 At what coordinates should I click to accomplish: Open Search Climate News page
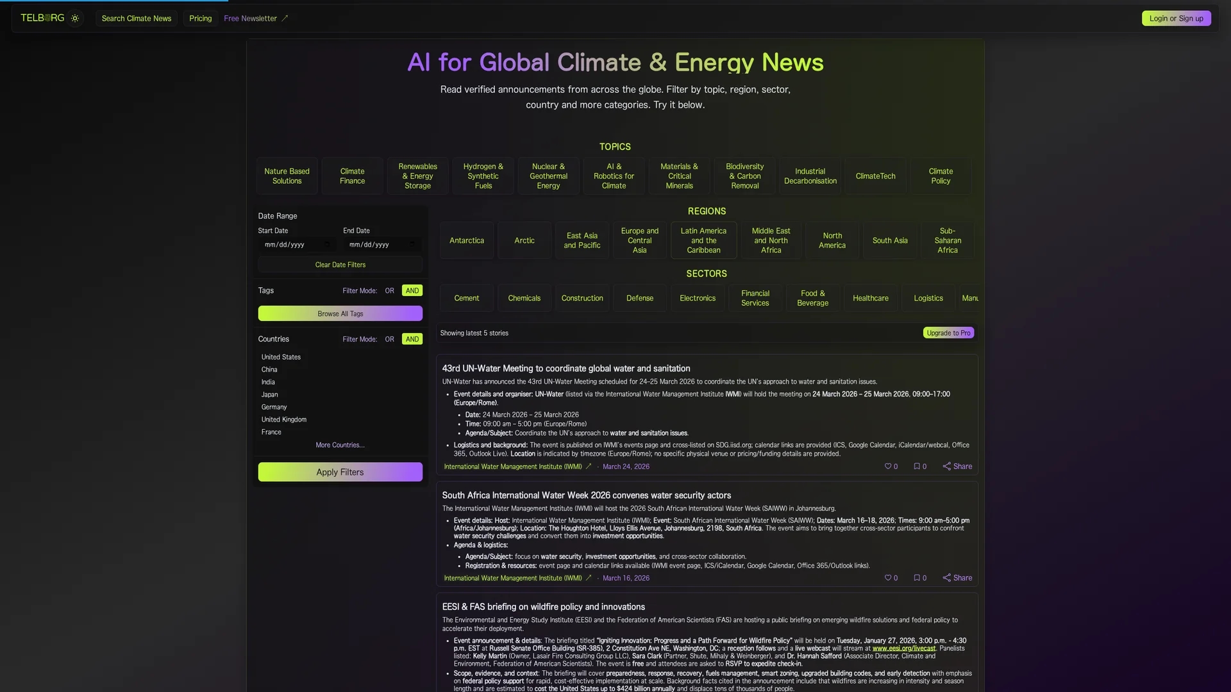[137, 19]
